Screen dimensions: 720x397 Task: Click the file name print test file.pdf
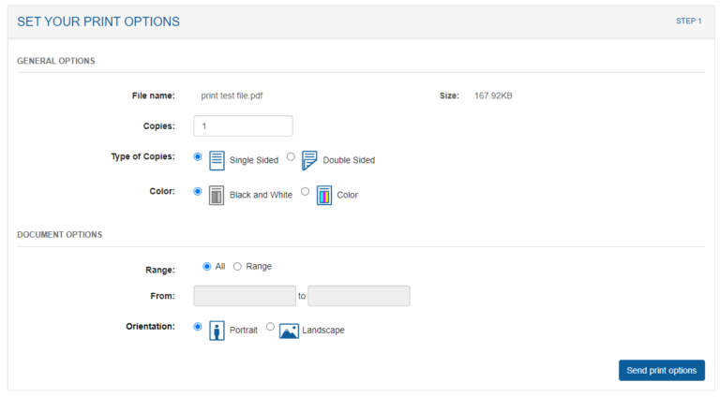point(238,96)
